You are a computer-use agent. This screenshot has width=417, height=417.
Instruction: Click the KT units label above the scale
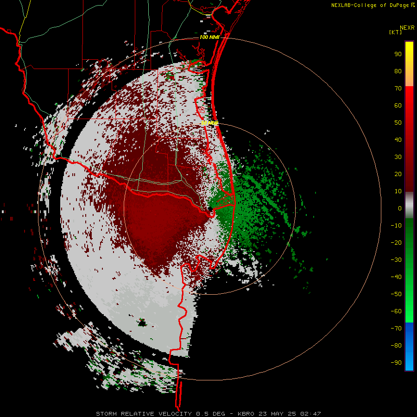pos(396,32)
